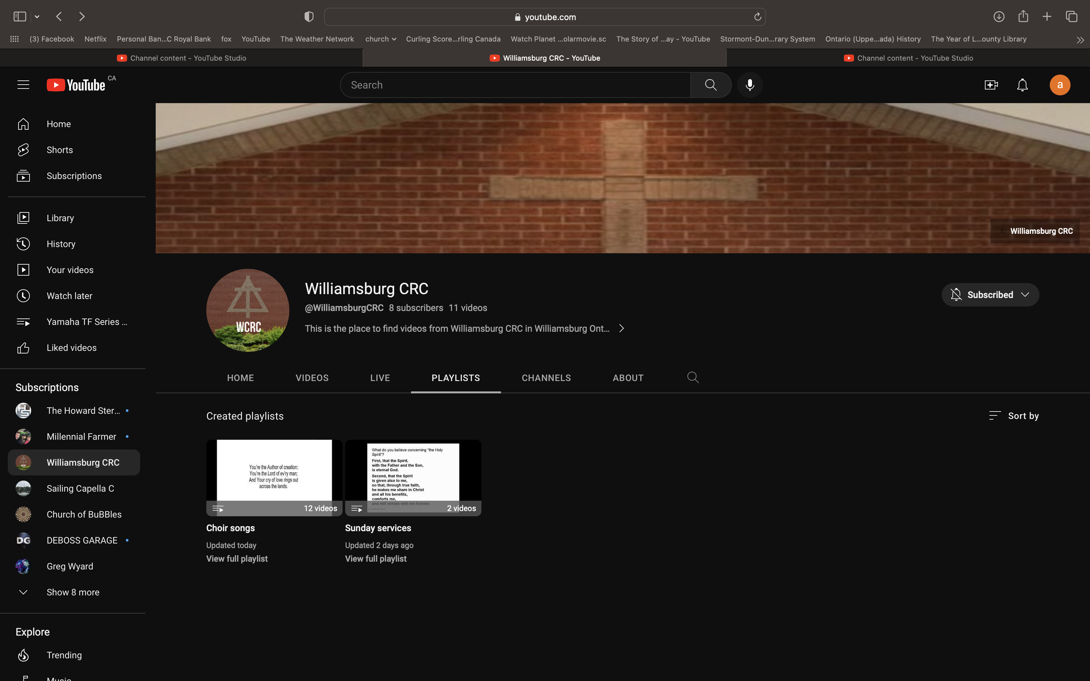1090x681 pixels.
Task: View full playlist for Sunday services
Action: coord(376,558)
